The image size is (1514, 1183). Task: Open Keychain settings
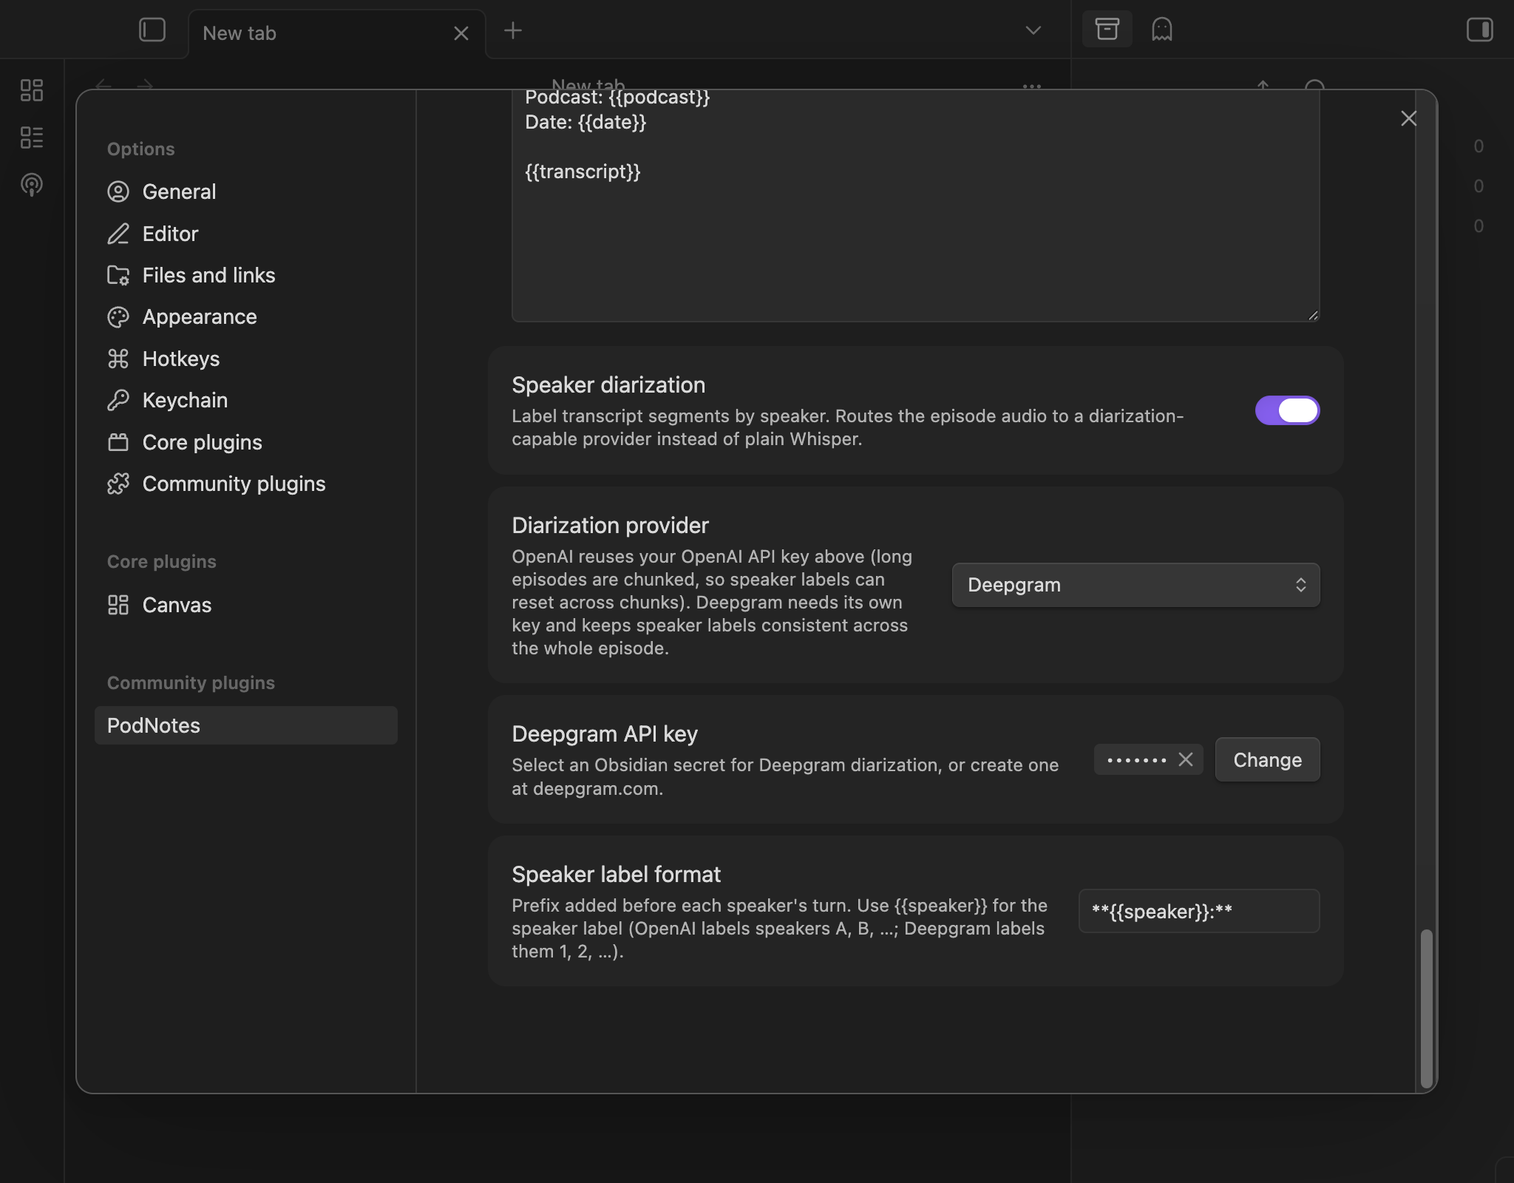pyautogui.click(x=246, y=400)
